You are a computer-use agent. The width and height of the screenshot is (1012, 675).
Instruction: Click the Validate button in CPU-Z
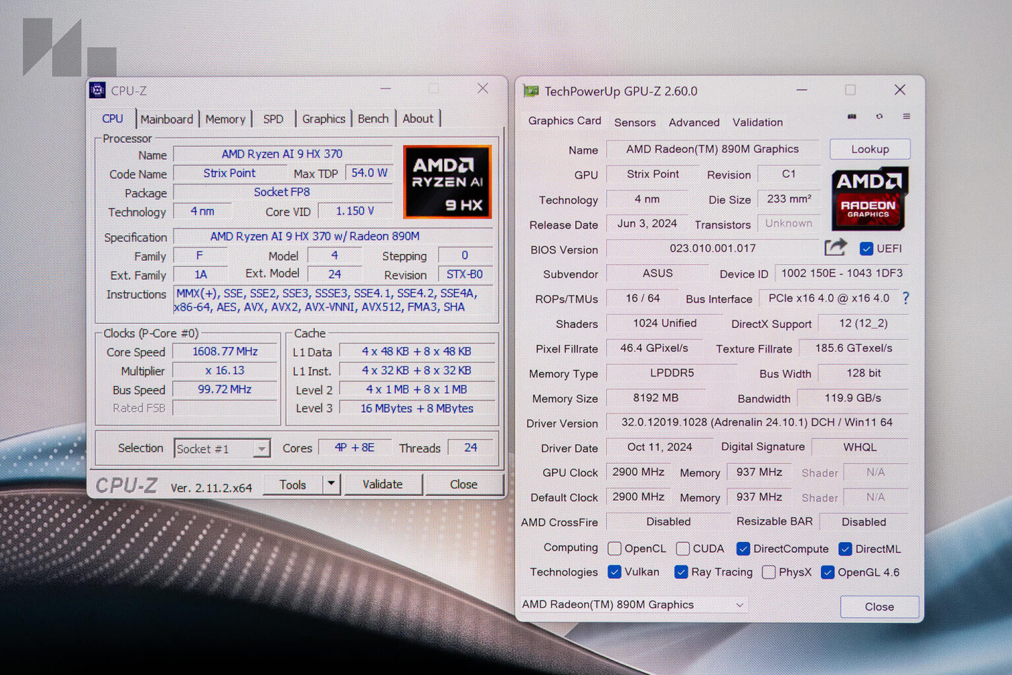pyautogui.click(x=383, y=484)
